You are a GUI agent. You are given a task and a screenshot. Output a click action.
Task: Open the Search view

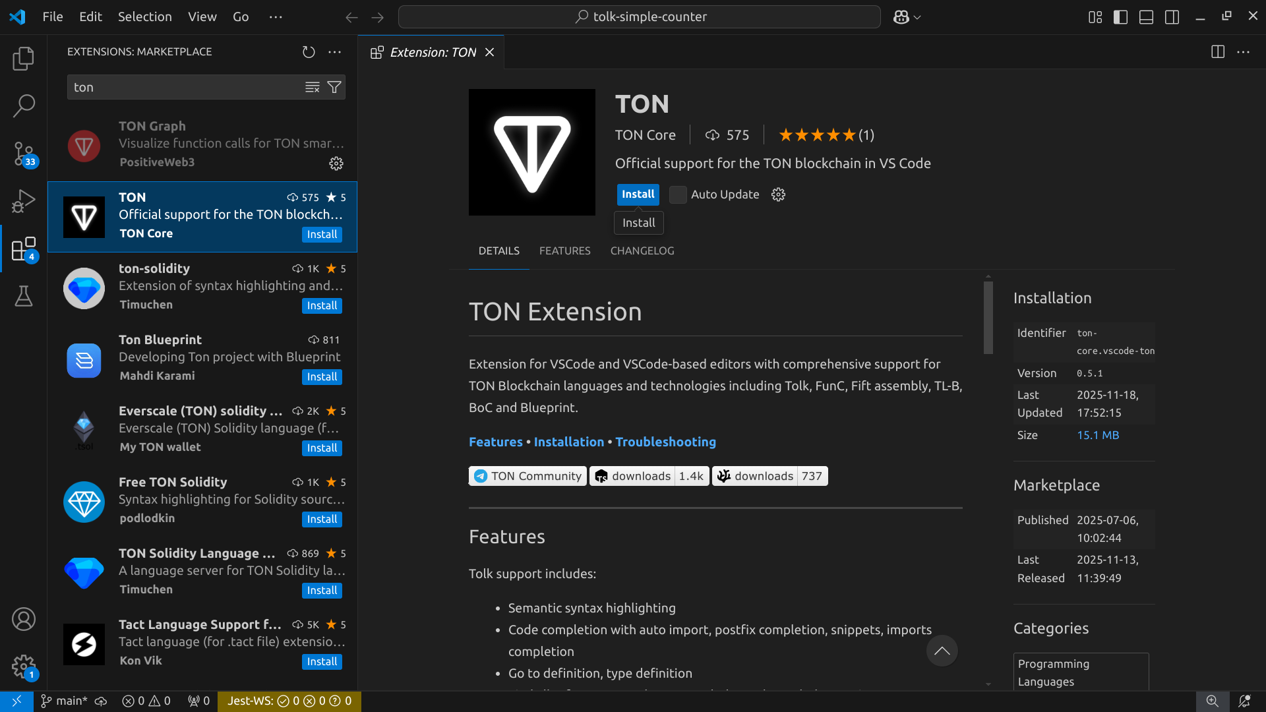tap(24, 105)
